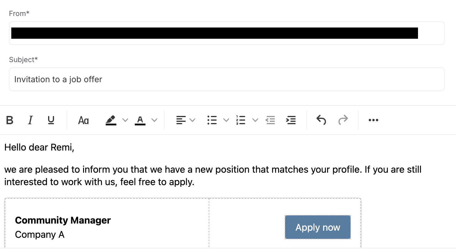Insert a bulleted list
This screenshot has width=456, height=249.
[x=212, y=120]
